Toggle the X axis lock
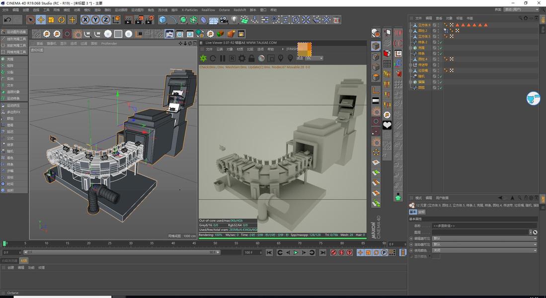This screenshot has height=298, width=546. (85, 20)
